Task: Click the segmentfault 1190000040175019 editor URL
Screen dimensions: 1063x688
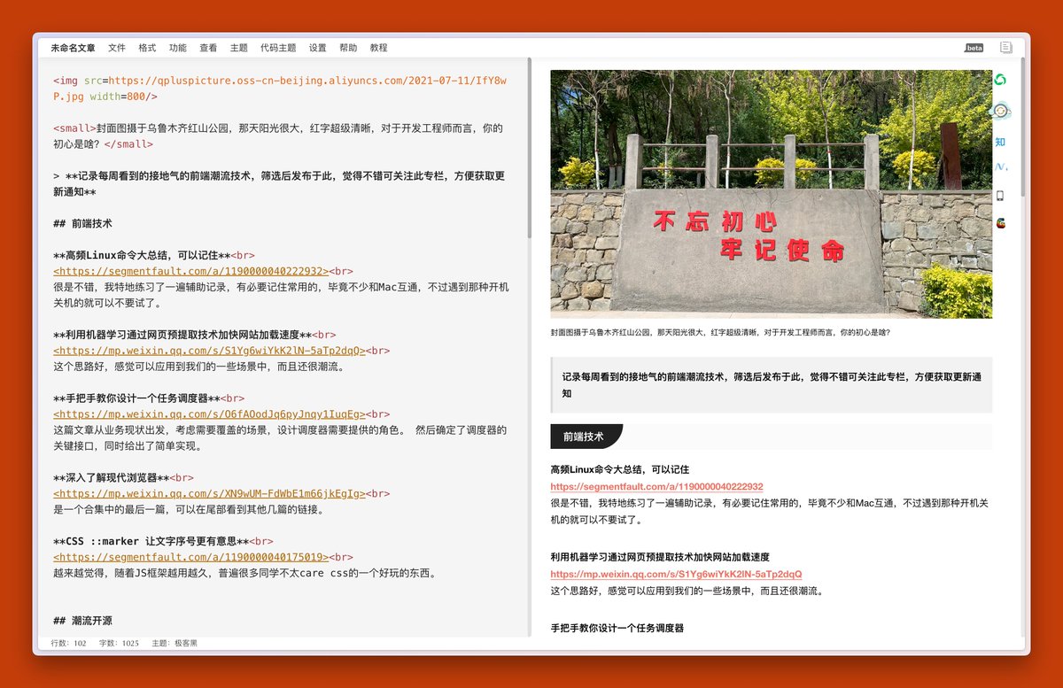Action: 190,558
